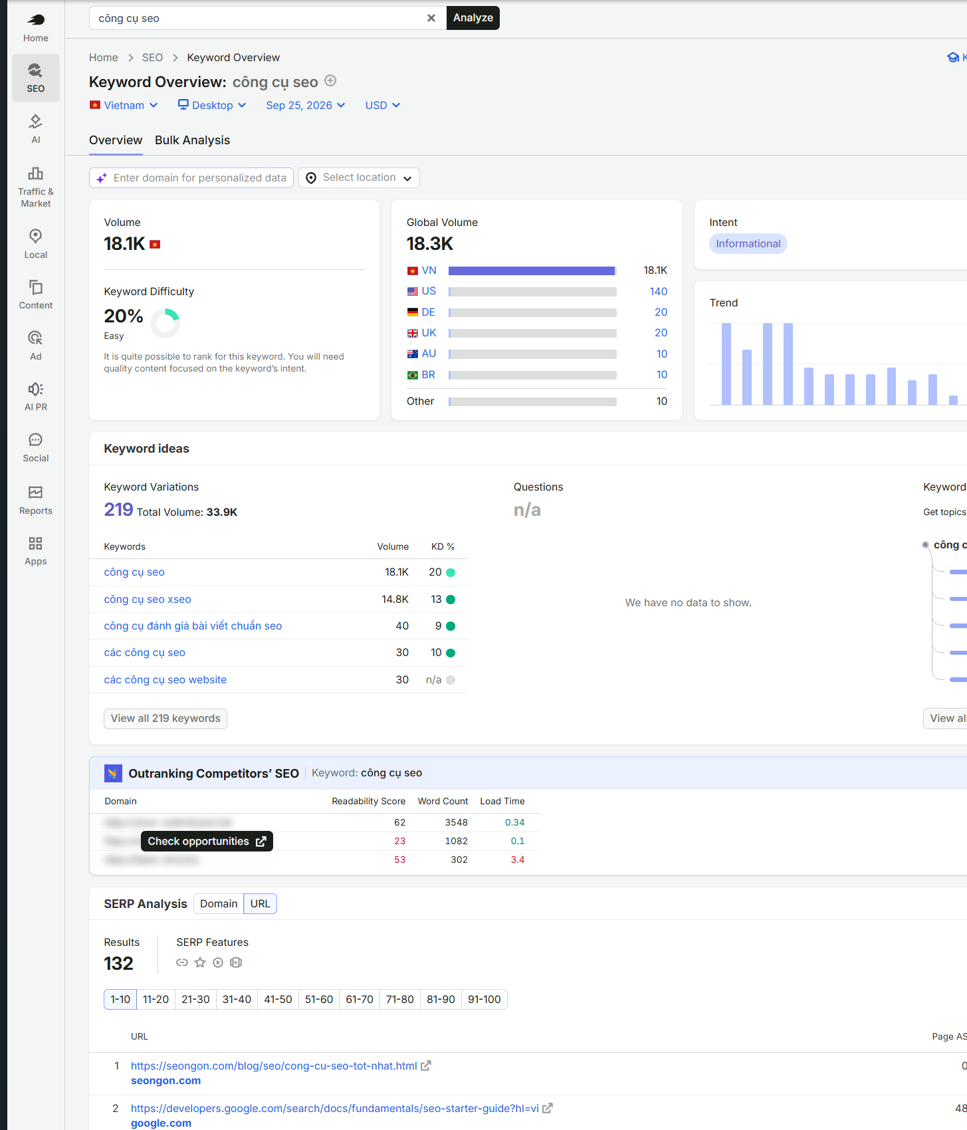The height and width of the screenshot is (1130, 967).
Task: Open external link icon for developers.google.com URL
Action: click(548, 1108)
